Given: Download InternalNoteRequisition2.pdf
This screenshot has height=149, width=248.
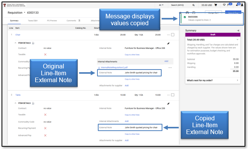Looking at the screenshot, I should [x=114, y=68].
